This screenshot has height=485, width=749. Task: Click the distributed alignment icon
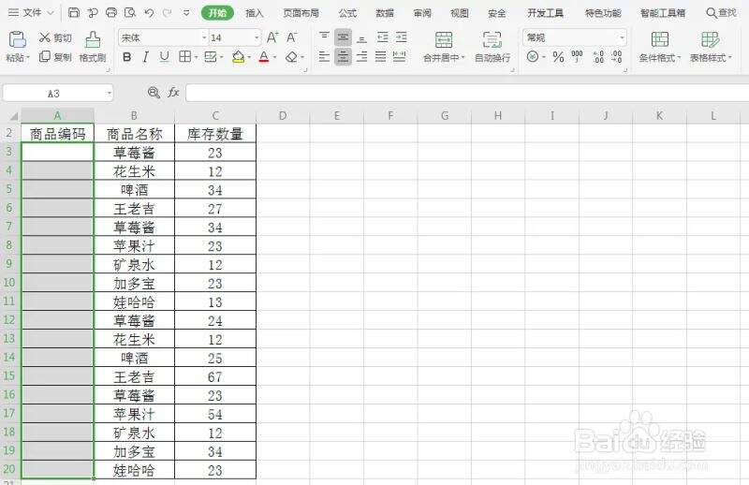pyautogui.click(x=400, y=57)
